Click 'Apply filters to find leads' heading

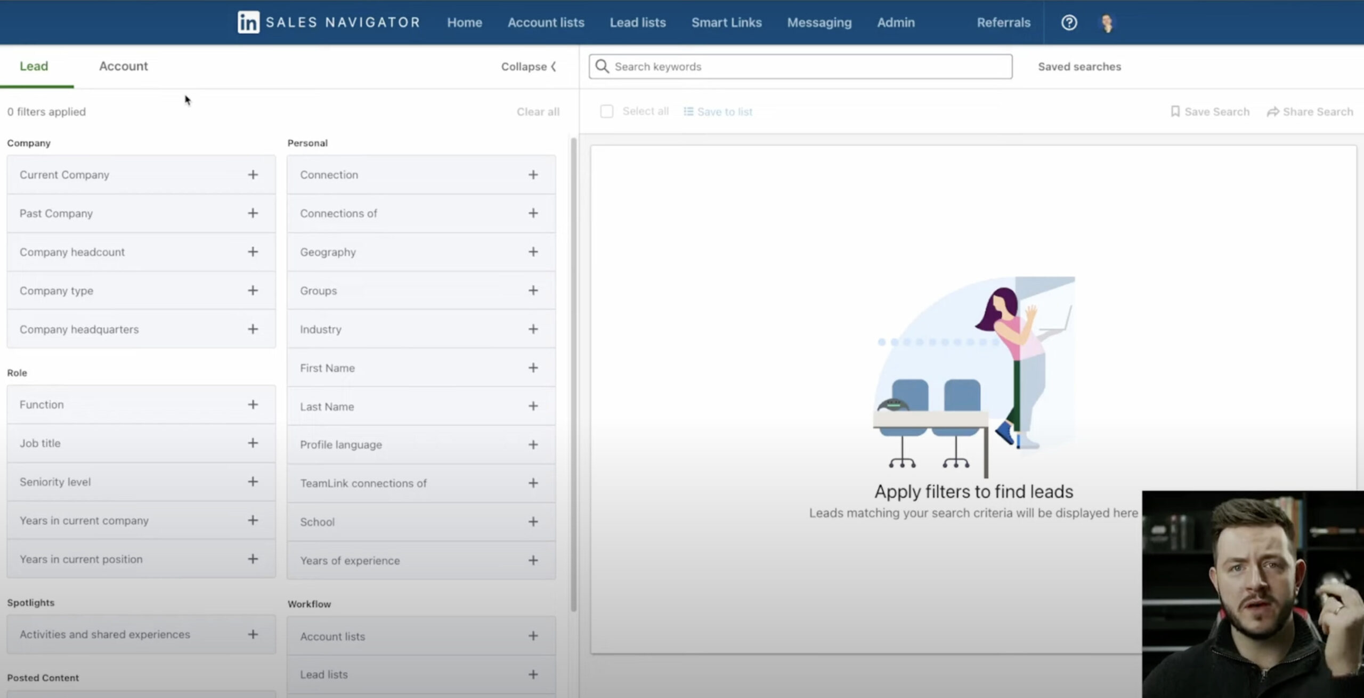973,491
